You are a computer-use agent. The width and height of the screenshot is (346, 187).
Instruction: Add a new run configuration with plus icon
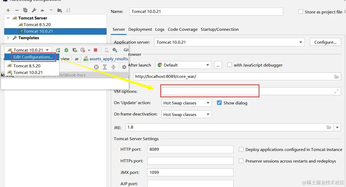pos(8,10)
